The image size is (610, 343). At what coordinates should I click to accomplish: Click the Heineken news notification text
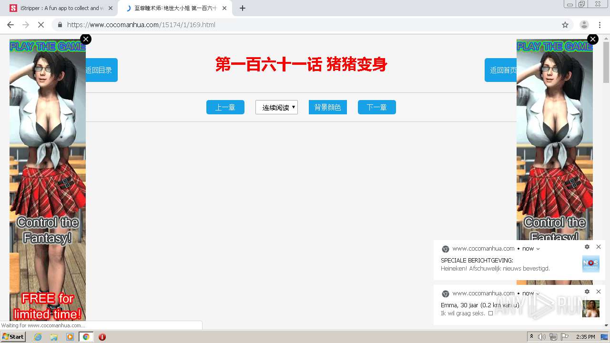pyautogui.click(x=495, y=269)
